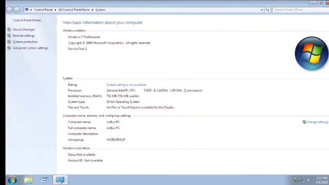
Task: Click 'System rating is not available' link
Action: coord(126,85)
